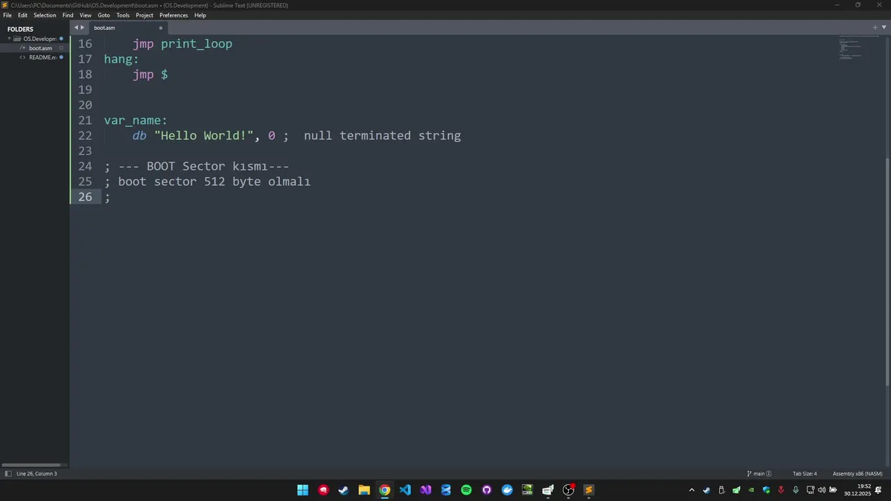
Task: Toggle the sidebar using the status bar icon
Action: coord(8,474)
